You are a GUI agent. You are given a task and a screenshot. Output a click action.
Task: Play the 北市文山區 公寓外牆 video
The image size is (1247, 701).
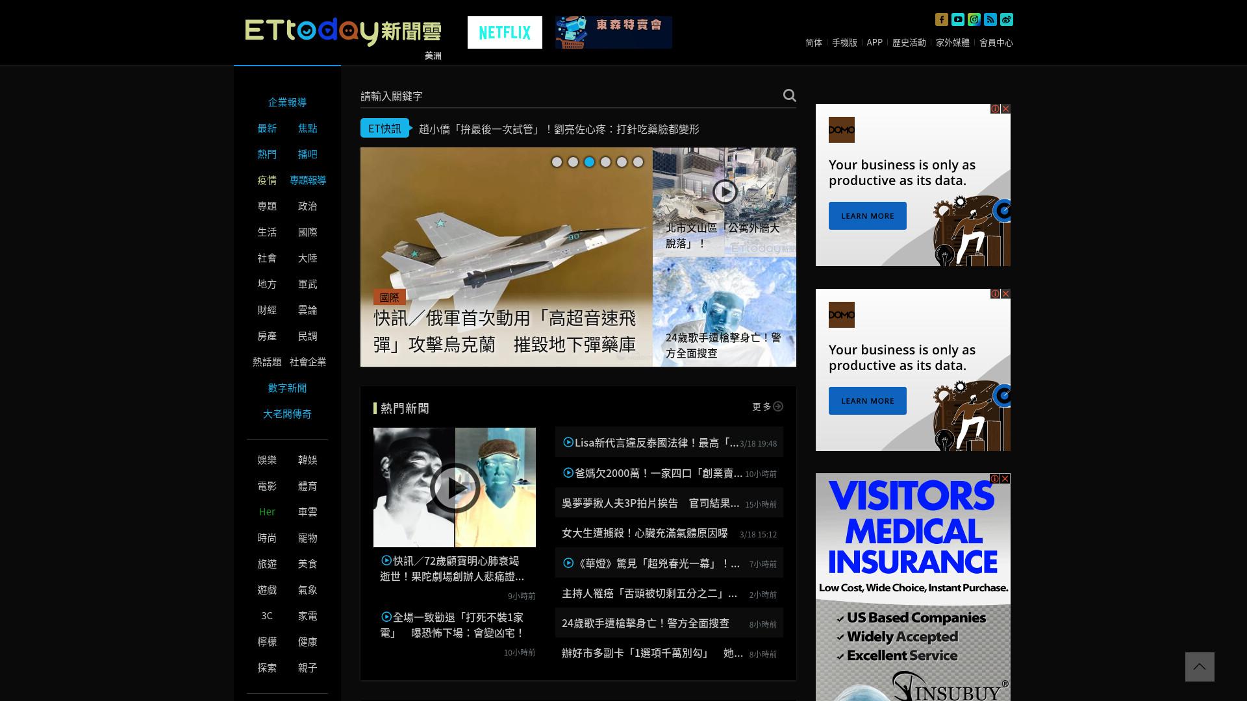(x=725, y=191)
